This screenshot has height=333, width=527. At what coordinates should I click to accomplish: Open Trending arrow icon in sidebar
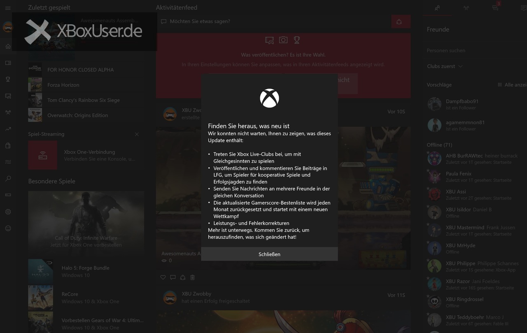click(8, 129)
